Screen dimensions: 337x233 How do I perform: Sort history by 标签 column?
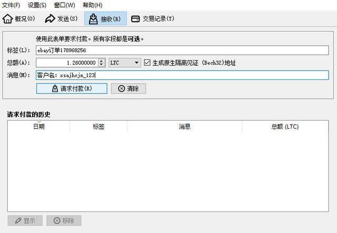coord(98,126)
